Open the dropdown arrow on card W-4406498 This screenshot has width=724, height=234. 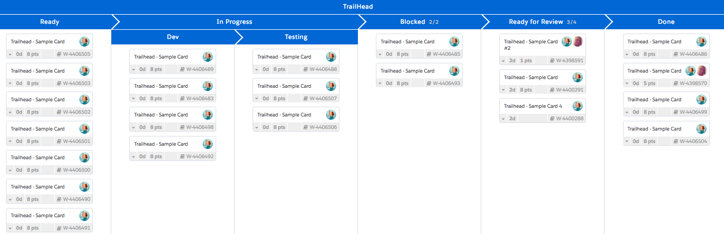tap(134, 127)
